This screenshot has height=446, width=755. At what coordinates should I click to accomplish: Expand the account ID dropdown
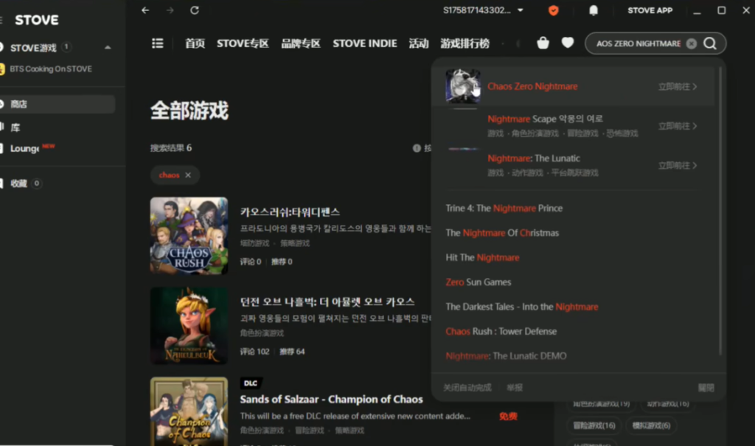(x=521, y=10)
